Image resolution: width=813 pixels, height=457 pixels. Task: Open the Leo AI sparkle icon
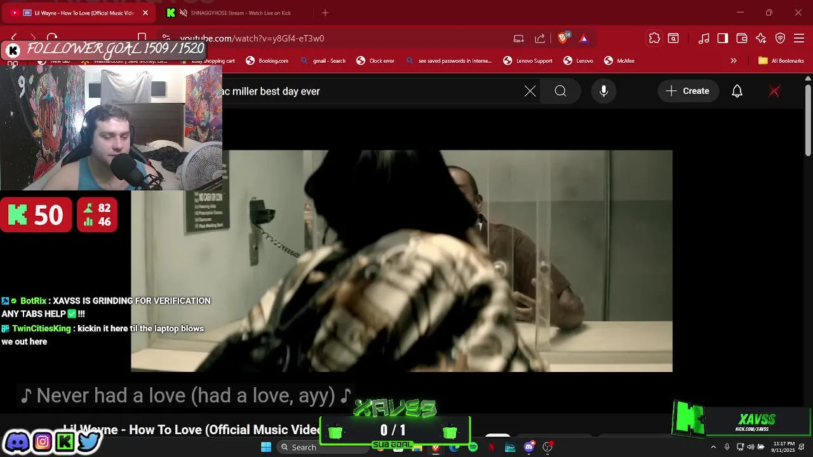pos(761,38)
